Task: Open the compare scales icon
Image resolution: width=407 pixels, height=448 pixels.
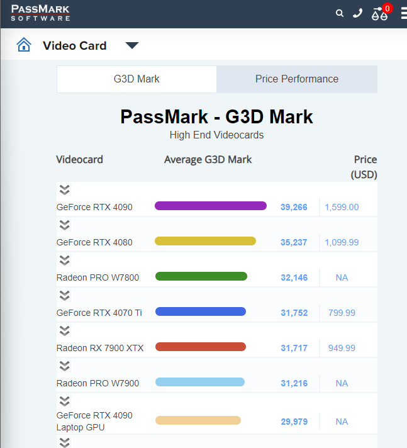Action: pos(379,13)
